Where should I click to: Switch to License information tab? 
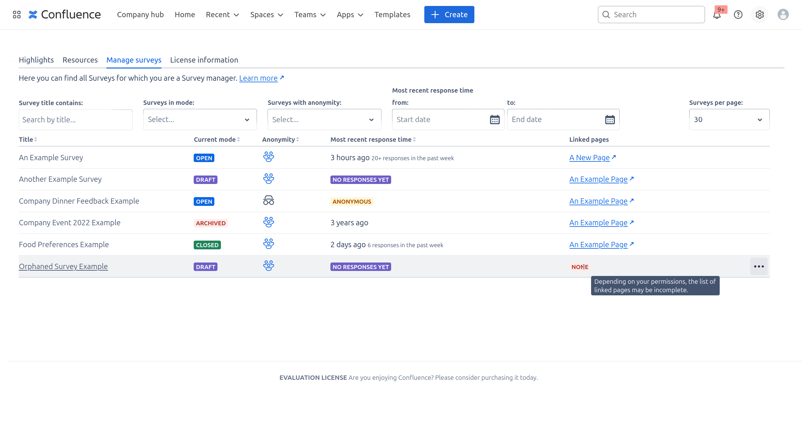click(x=204, y=60)
